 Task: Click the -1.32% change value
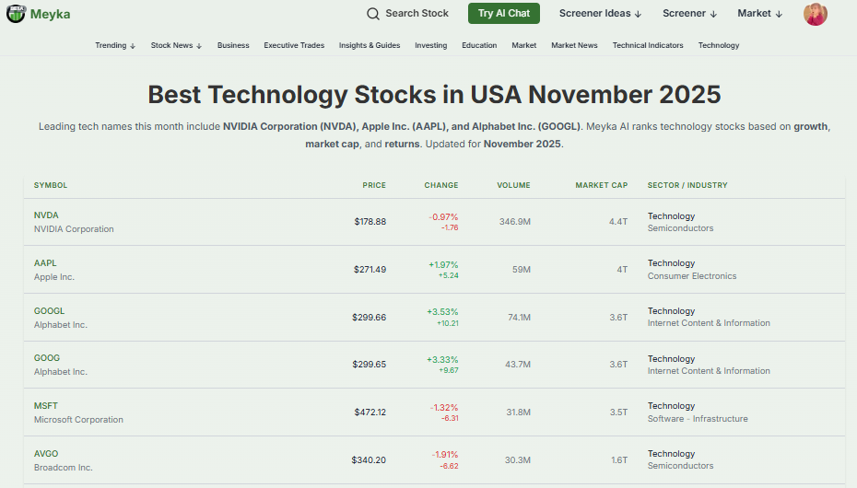coord(444,408)
